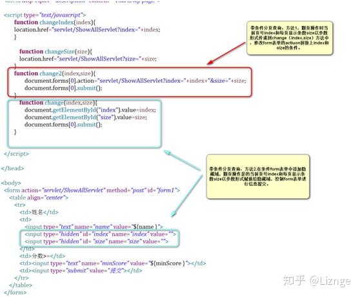Screen dimensions: 360x297
Task: Select the getElementById("index").value=index line
Action: (x=90, y=110)
